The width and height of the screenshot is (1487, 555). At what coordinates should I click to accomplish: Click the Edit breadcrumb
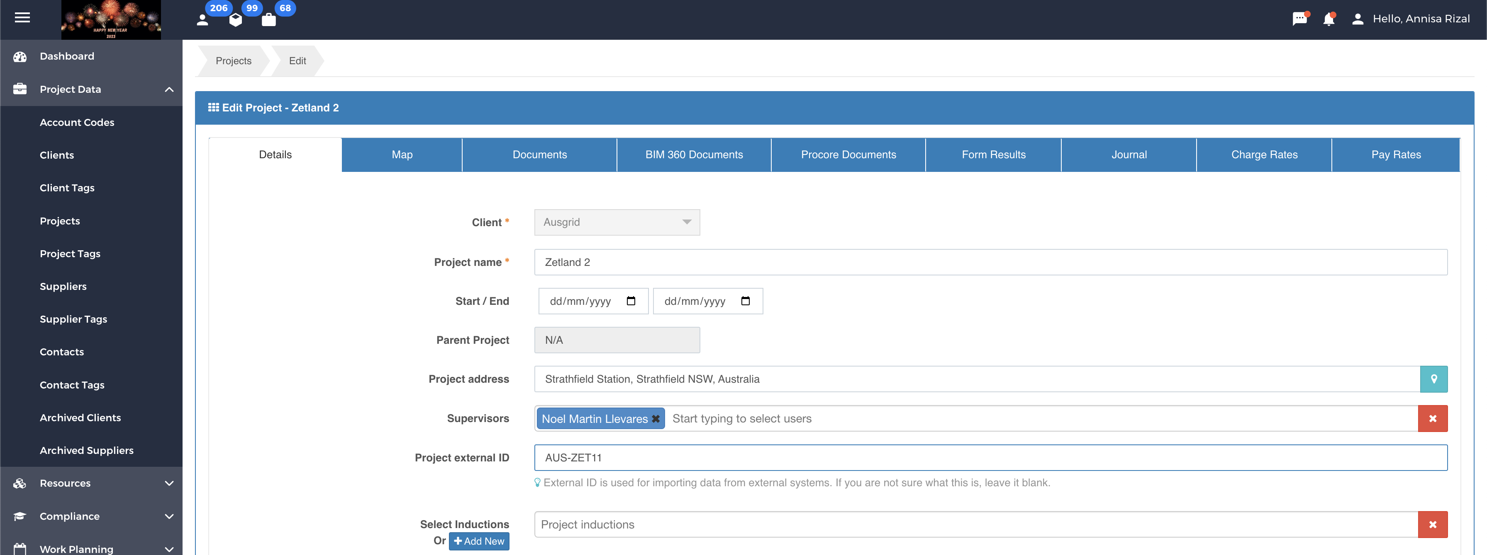(297, 61)
